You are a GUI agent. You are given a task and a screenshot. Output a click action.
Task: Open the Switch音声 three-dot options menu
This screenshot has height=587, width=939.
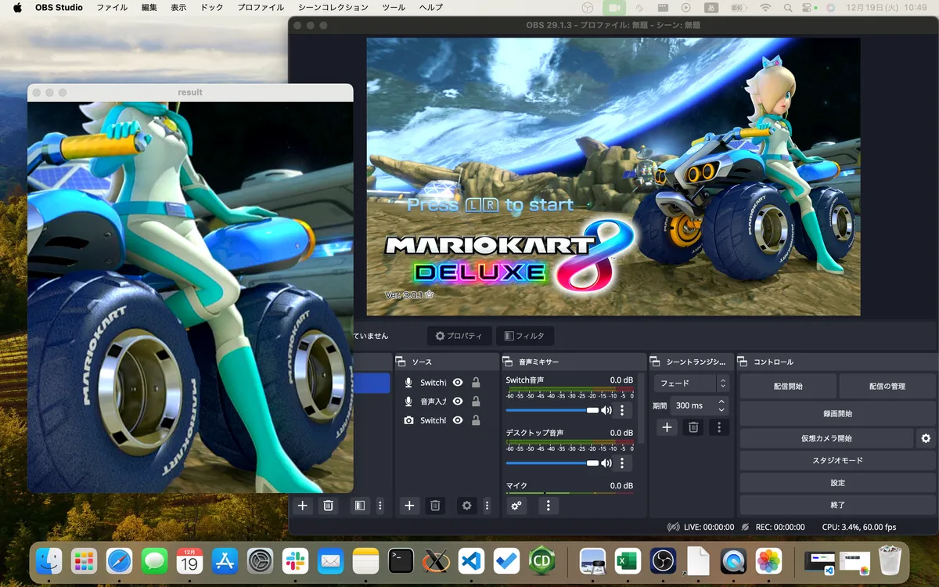(622, 410)
